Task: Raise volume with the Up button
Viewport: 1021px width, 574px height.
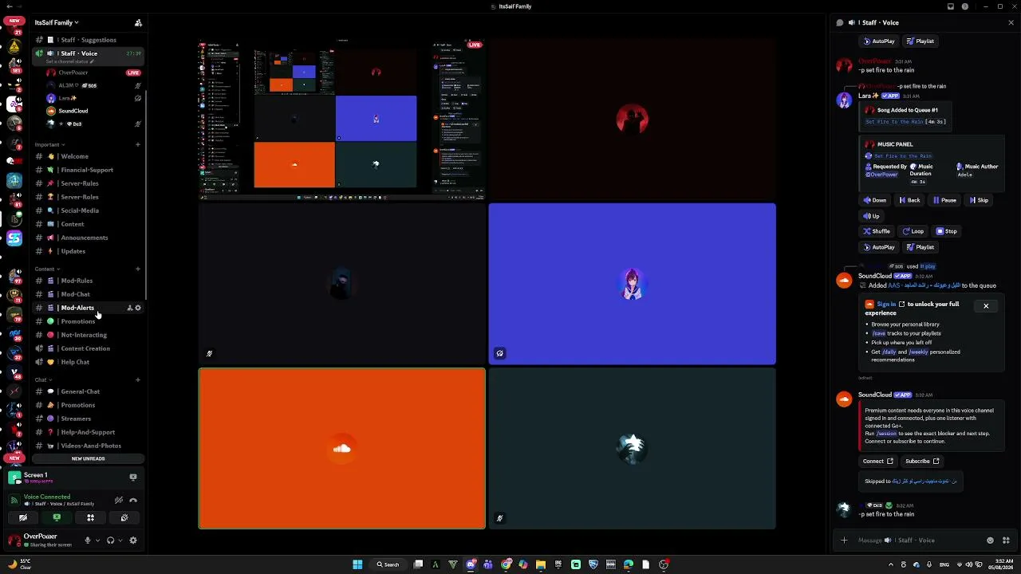Action: [x=871, y=216]
